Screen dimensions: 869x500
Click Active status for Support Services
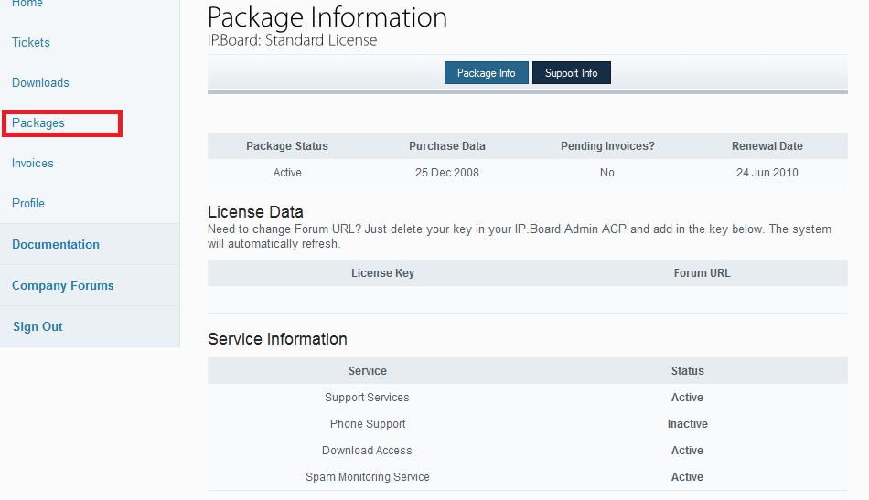687,398
